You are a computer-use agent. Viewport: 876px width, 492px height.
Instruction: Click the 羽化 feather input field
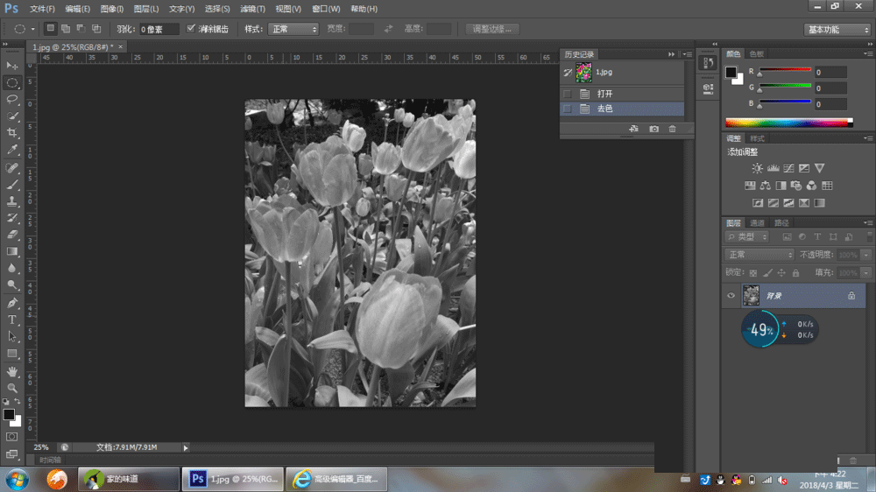coord(159,29)
